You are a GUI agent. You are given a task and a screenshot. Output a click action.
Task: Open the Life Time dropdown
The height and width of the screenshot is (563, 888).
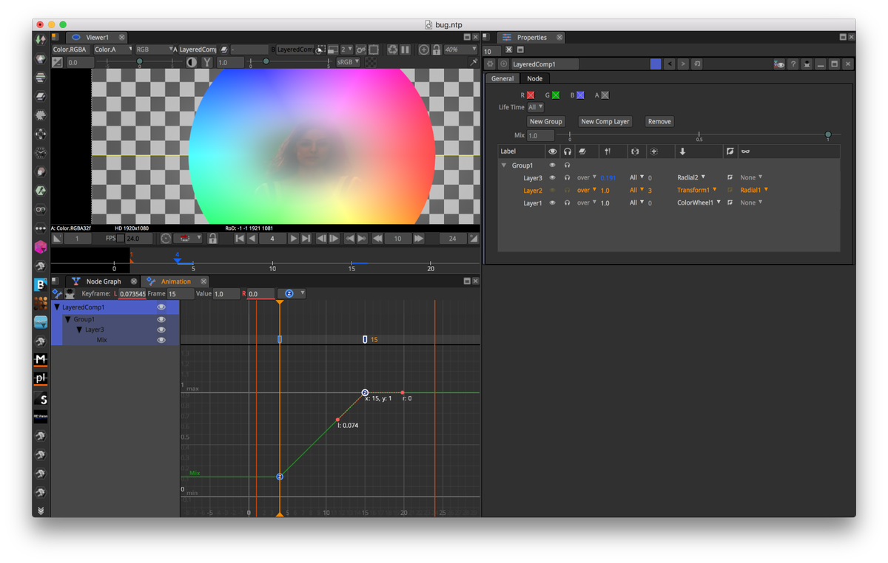[x=534, y=107]
